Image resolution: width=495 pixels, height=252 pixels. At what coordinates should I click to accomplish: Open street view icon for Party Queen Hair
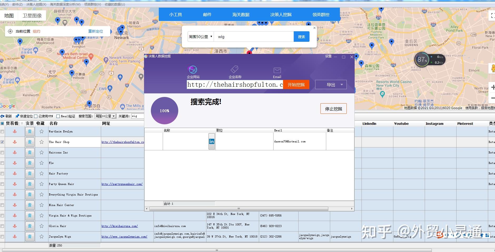(x=30, y=184)
